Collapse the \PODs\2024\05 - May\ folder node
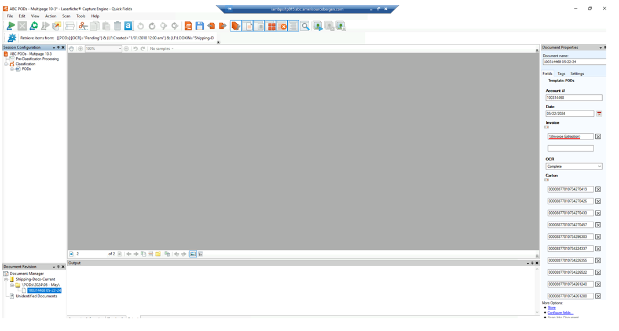The height and width of the screenshot is (331, 619). pyautogui.click(x=12, y=285)
